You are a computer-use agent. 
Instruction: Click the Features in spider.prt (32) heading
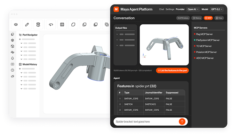click(x=137, y=86)
